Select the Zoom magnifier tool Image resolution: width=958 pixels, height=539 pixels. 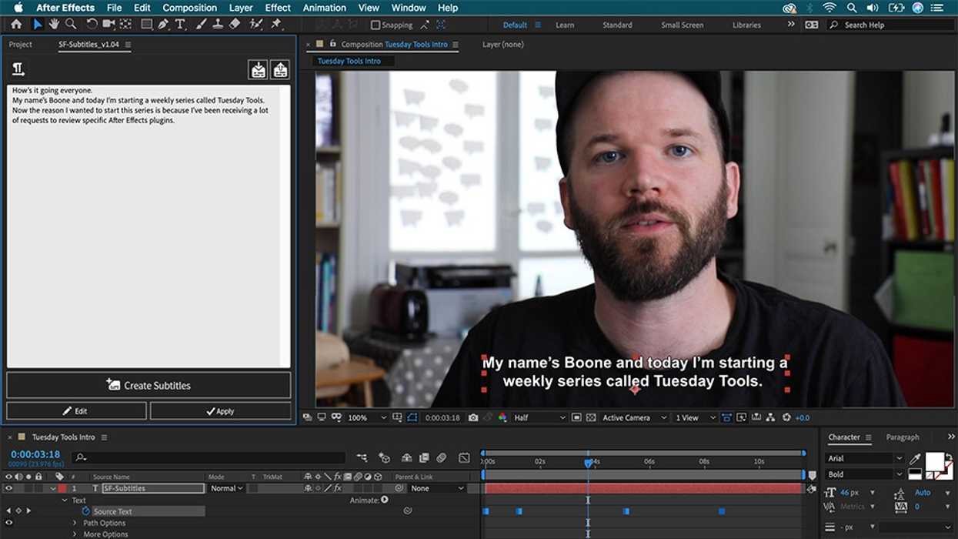(71, 25)
